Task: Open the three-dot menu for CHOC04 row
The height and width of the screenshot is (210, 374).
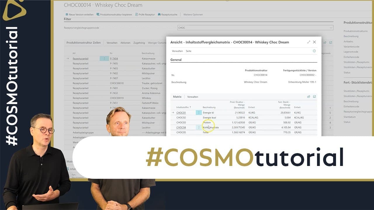Action: 199,127
